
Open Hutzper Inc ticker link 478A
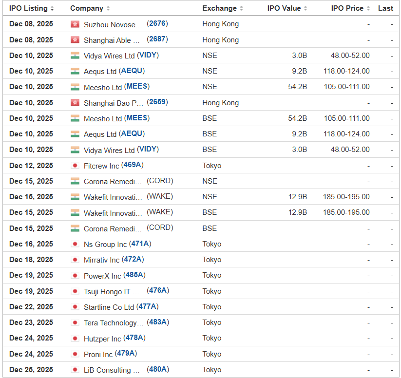pos(134,338)
